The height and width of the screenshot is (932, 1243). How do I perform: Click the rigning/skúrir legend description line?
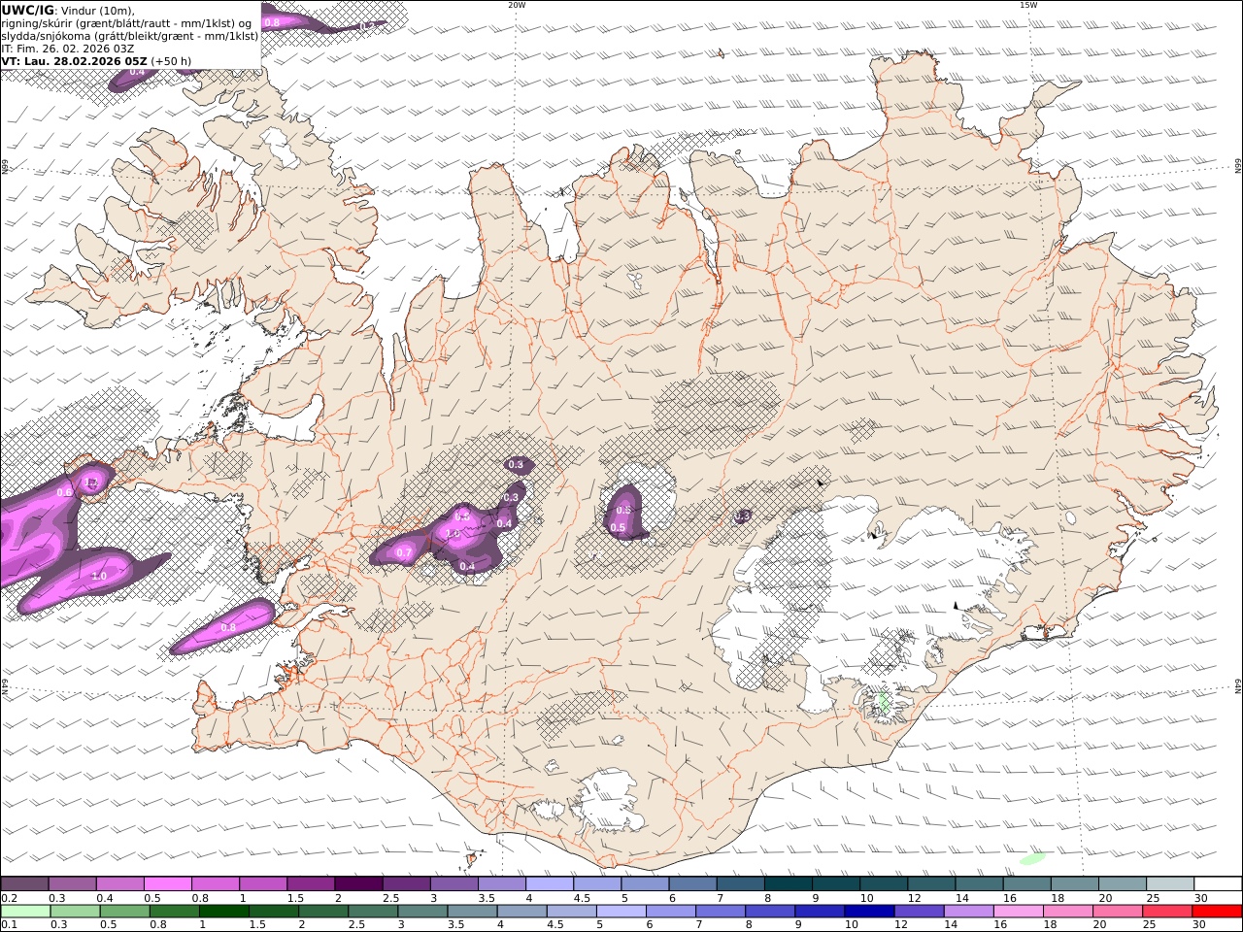pos(126,23)
